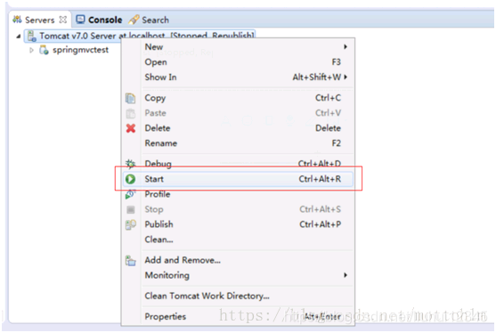Viewport: 496px width, 333px height.
Task: Select Copy in the context menu
Action: click(x=238, y=98)
